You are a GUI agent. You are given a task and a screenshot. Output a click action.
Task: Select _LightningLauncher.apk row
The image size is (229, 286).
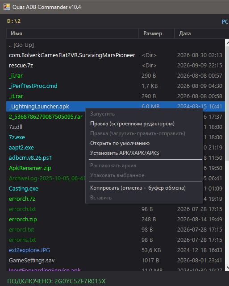[116, 106]
